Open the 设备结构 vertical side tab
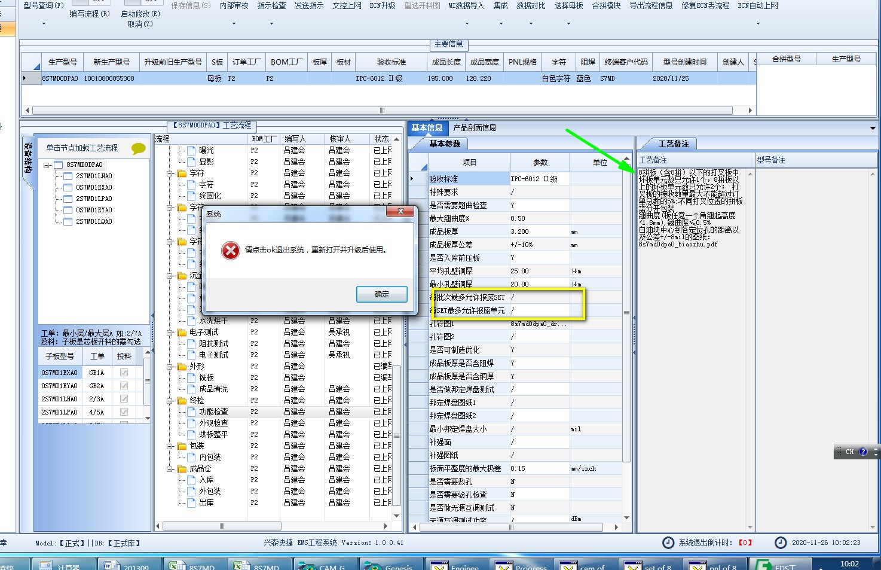Viewport: 881px width, 570px height. pyautogui.click(x=27, y=158)
